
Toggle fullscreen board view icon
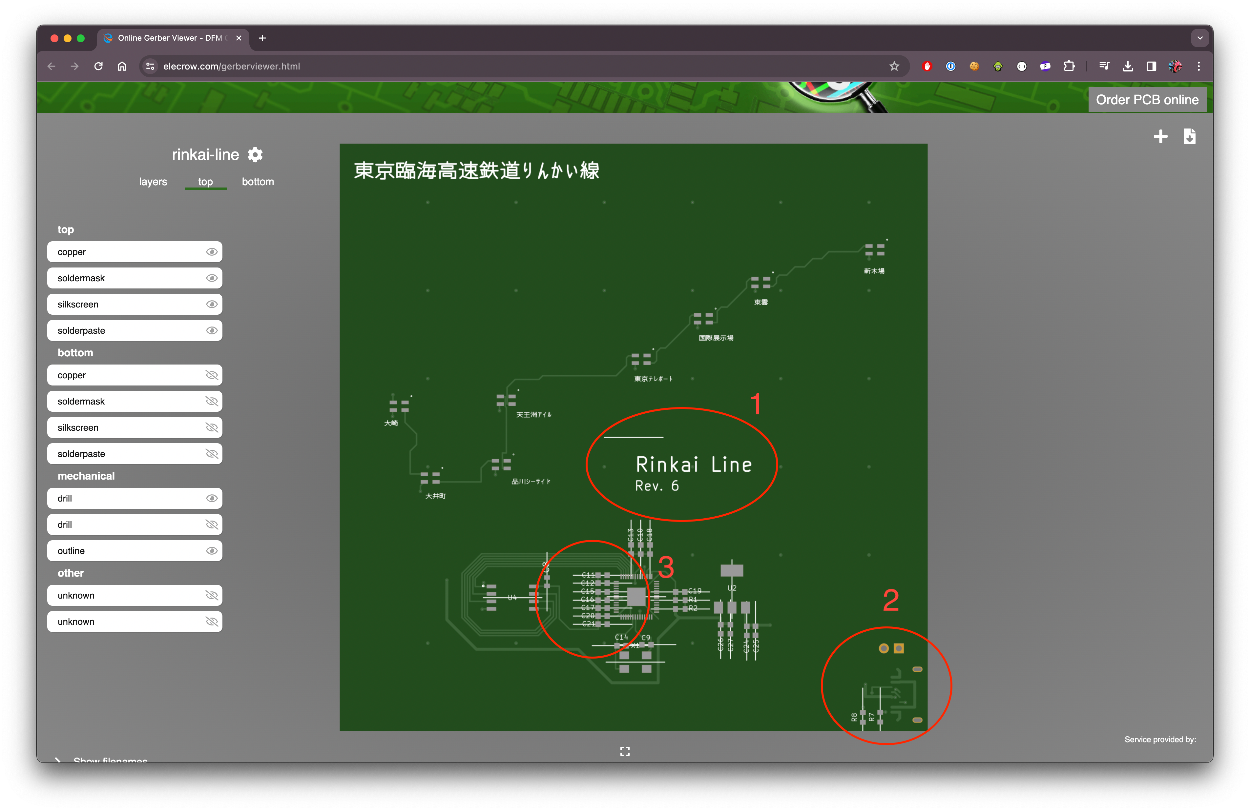624,751
